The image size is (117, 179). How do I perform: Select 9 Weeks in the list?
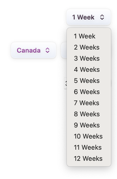pyautogui.click(x=89, y=125)
